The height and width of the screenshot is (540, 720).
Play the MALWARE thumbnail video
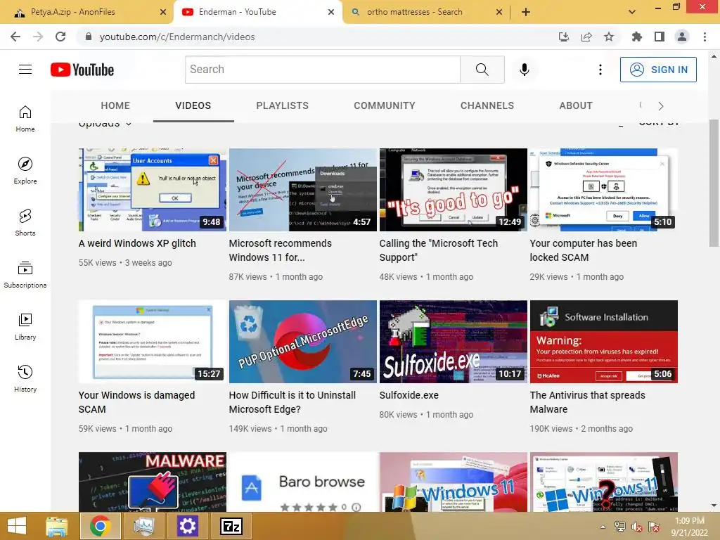tap(153, 482)
